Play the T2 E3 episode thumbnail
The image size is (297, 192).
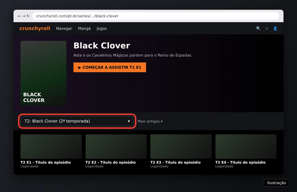181,147
